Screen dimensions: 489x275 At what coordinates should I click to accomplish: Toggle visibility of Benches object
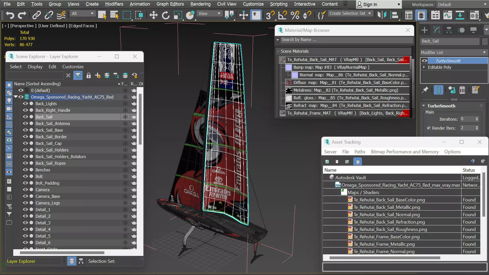pos(25,170)
